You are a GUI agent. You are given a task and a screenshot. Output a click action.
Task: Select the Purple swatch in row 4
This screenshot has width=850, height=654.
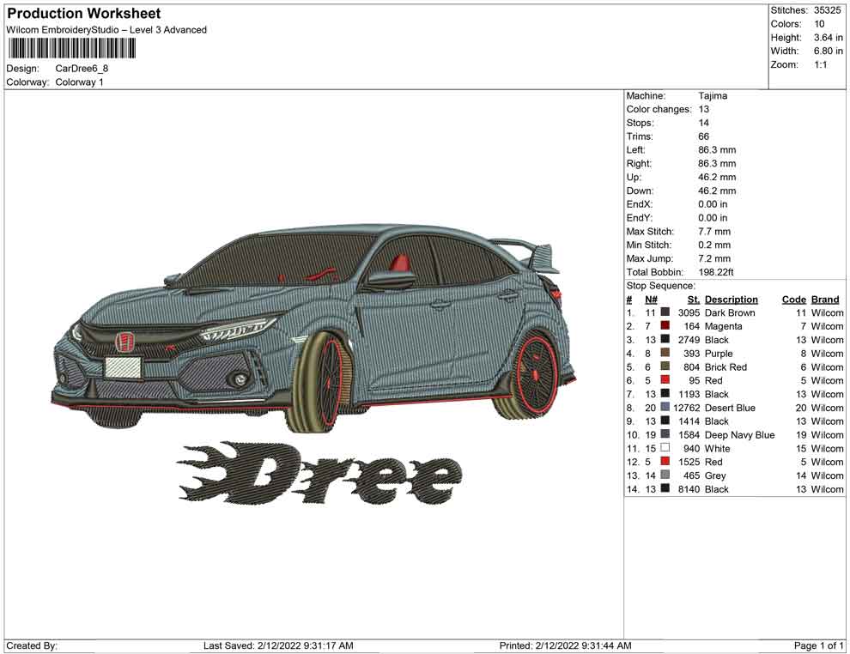pos(665,354)
